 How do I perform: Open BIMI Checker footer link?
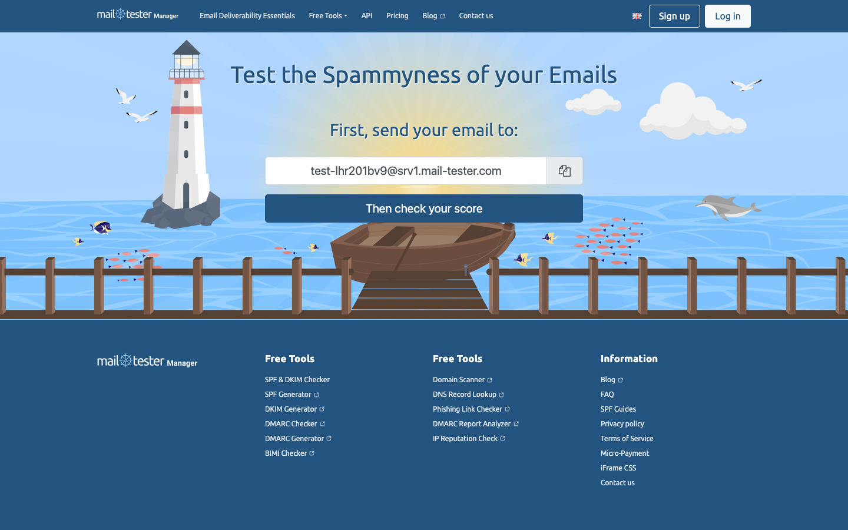(x=290, y=453)
